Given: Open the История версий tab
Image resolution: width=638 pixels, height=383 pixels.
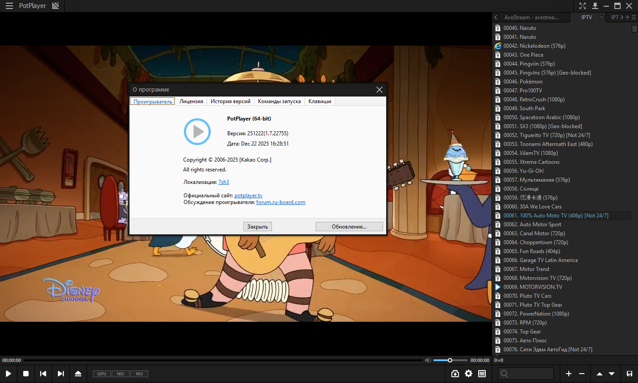Looking at the screenshot, I should pyautogui.click(x=230, y=101).
